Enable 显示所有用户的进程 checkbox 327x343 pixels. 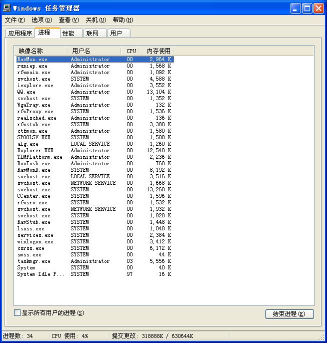point(17,312)
